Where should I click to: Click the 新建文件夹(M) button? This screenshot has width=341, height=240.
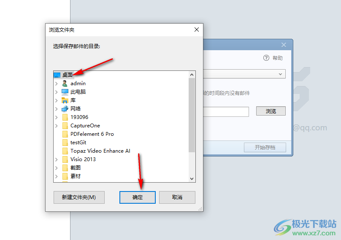click(x=79, y=197)
